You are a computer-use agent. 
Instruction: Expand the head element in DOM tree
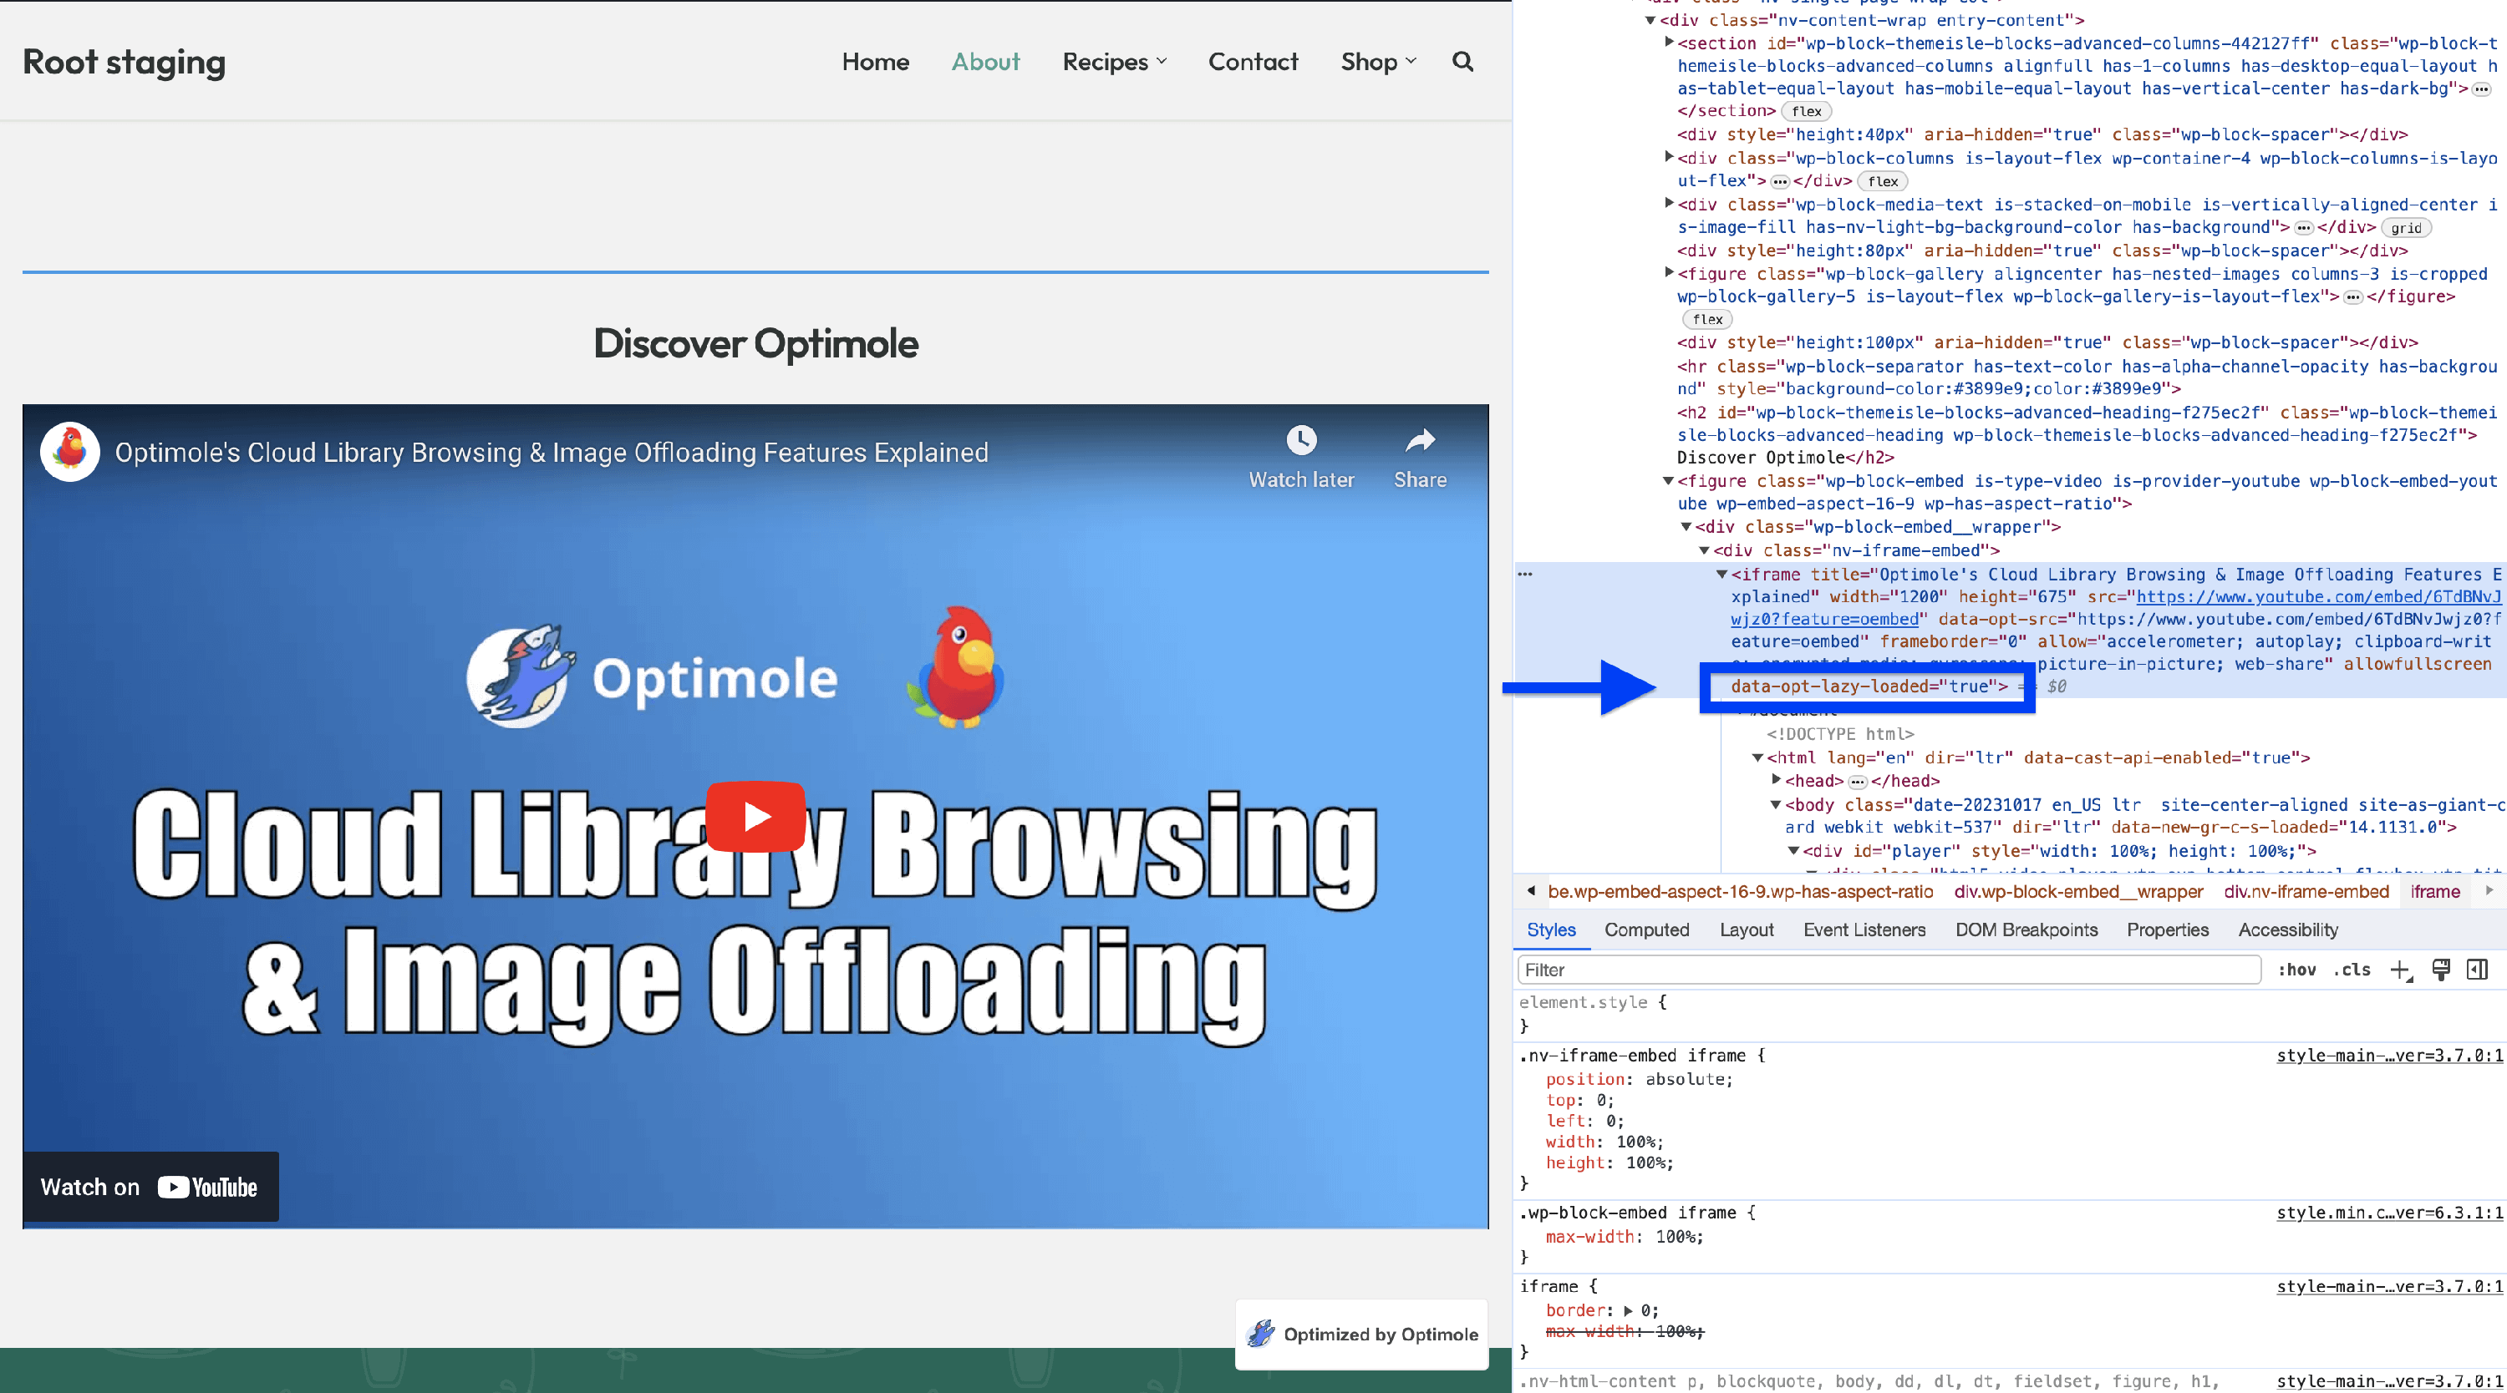coord(1776,780)
